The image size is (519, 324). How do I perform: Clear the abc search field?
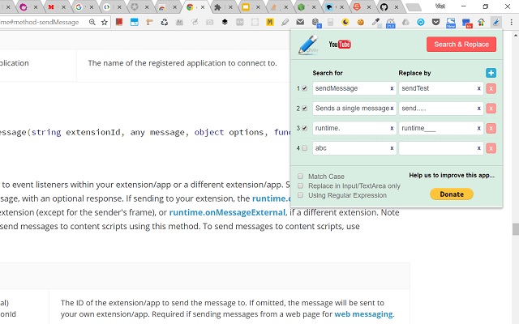click(392, 148)
